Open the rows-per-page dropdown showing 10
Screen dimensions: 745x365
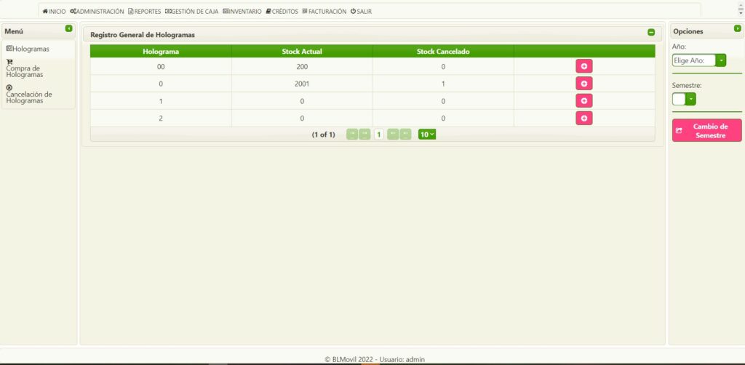(x=427, y=135)
